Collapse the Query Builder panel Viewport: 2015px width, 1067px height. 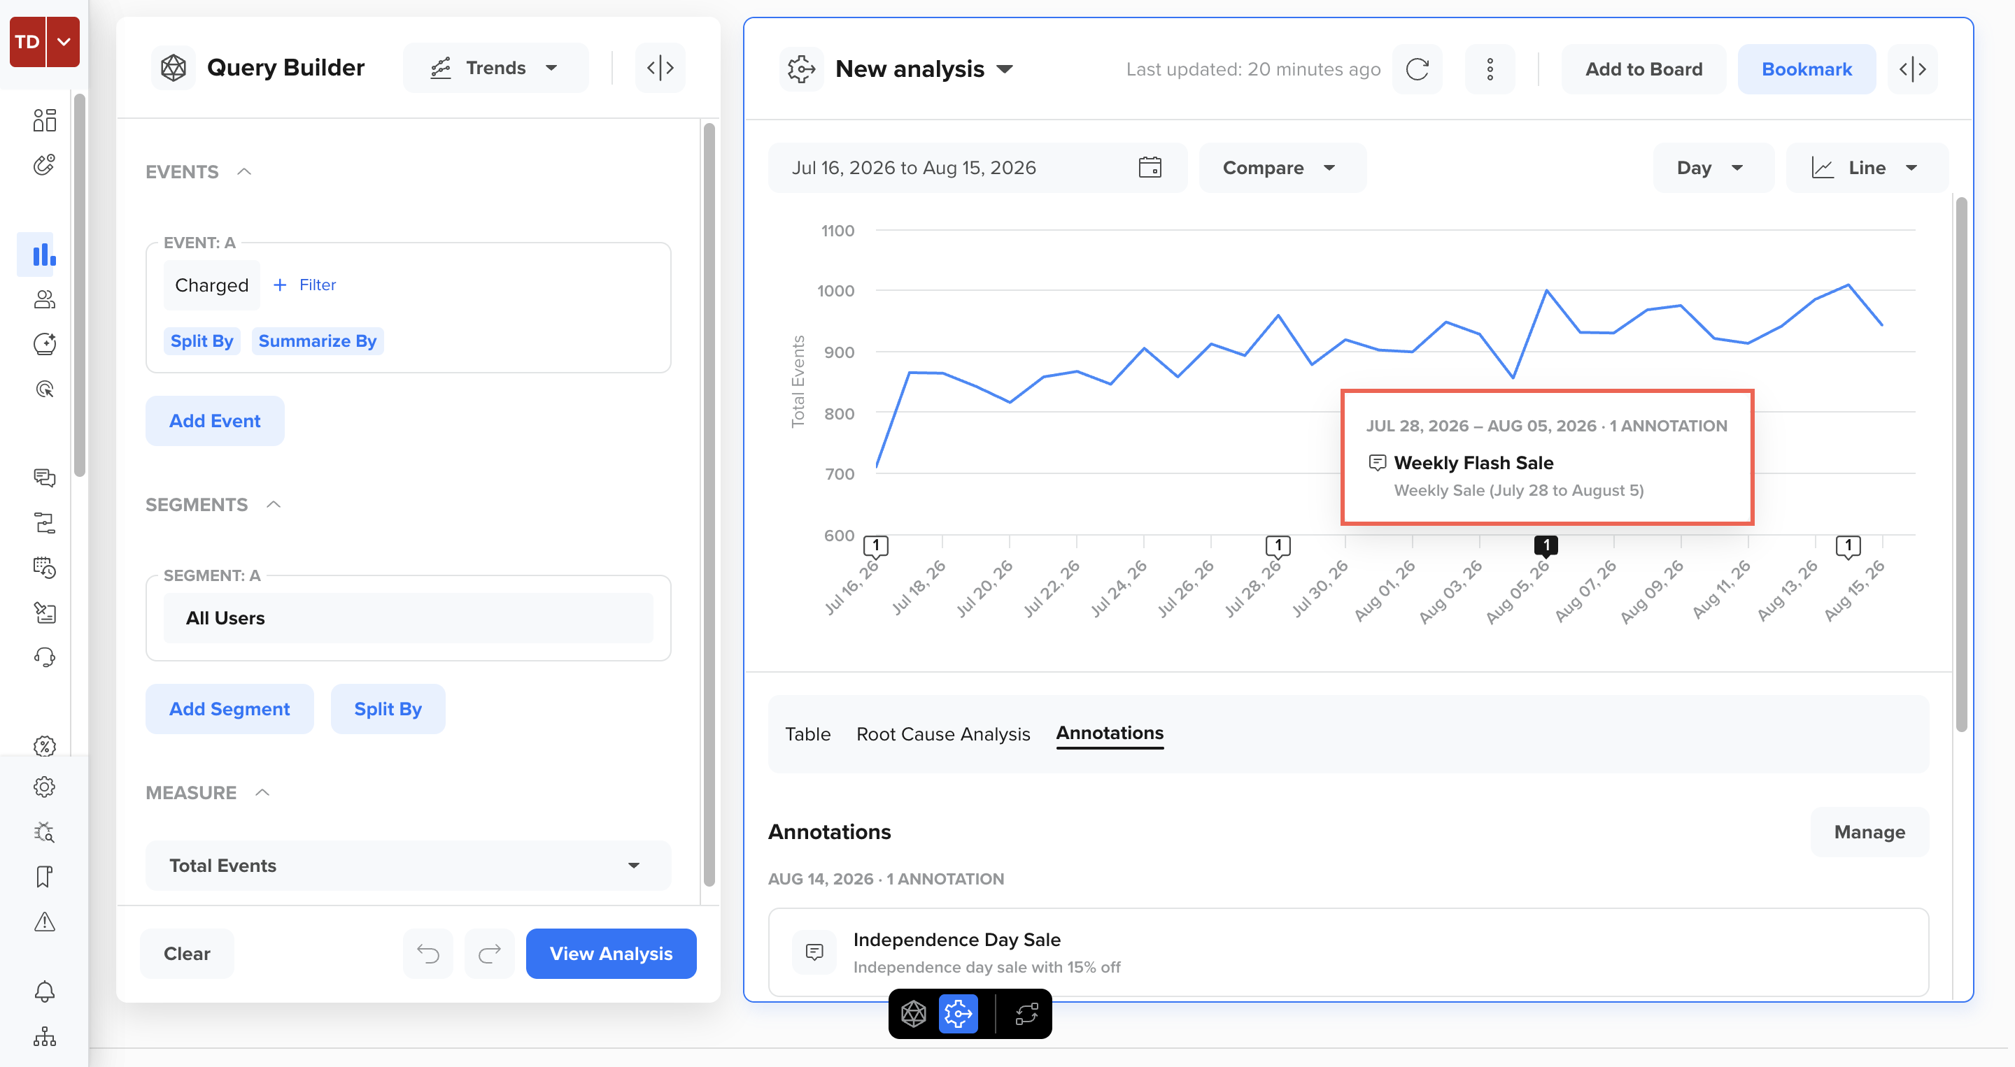660,68
